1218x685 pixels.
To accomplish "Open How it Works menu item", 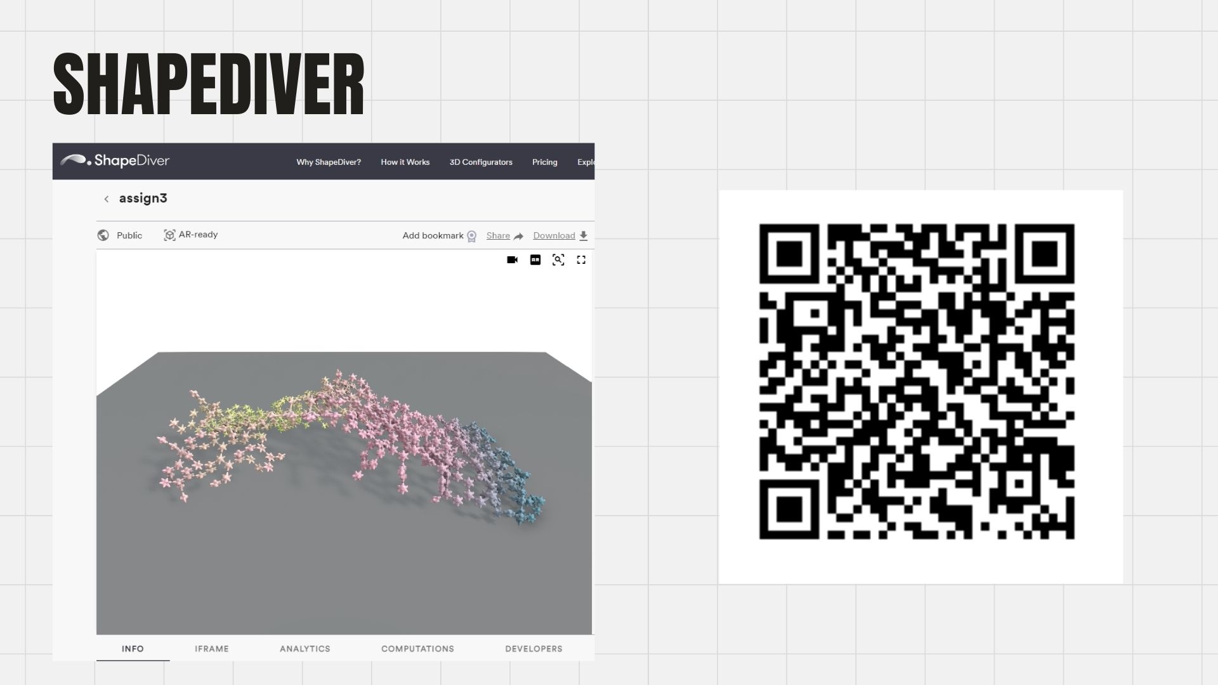I will click(405, 162).
